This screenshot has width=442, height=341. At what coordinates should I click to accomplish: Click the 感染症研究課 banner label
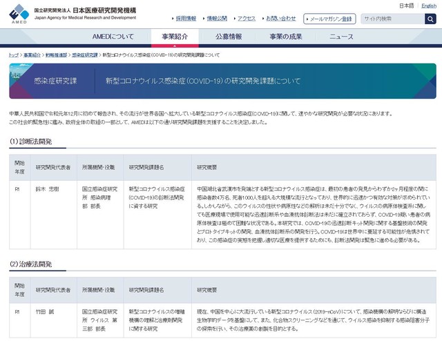click(55, 81)
